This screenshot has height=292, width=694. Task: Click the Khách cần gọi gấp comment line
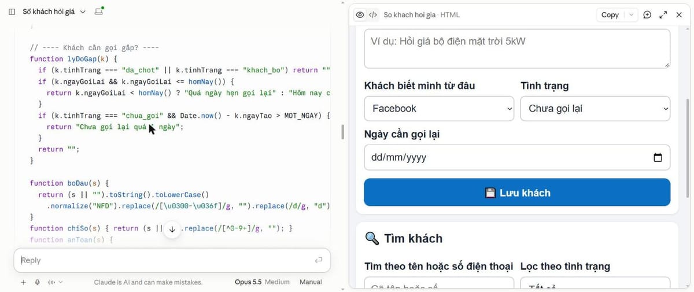(94, 47)
